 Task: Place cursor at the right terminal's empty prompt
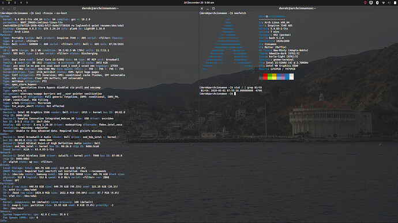coord(235,94)
